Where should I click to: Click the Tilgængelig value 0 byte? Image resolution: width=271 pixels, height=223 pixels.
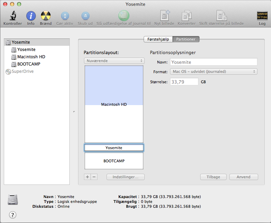(x=146, y=201)
